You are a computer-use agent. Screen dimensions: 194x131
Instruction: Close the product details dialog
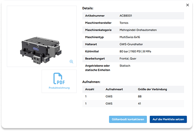[187, 5]
